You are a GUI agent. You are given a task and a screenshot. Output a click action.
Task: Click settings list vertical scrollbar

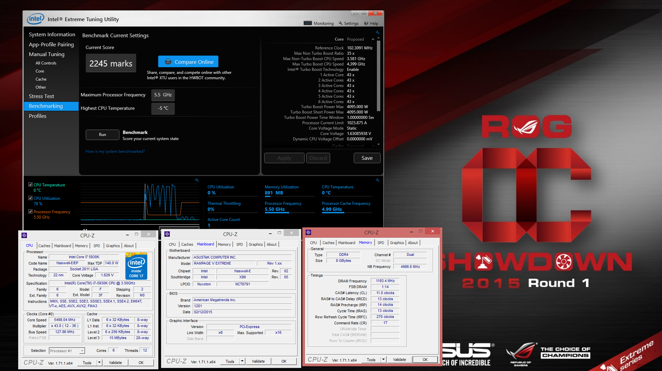tap(379, 76)
